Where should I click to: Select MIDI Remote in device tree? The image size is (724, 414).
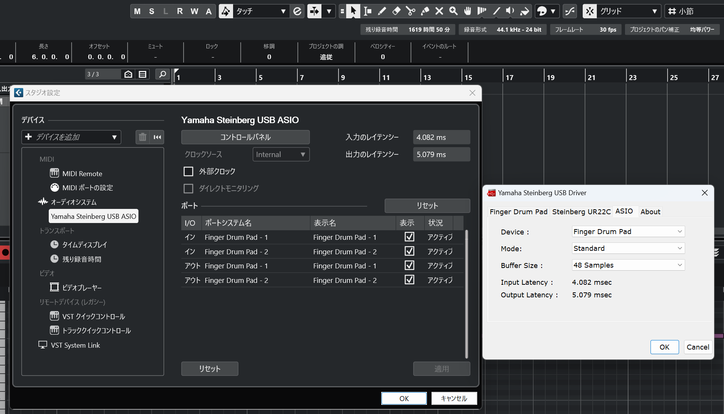point(82,173)
